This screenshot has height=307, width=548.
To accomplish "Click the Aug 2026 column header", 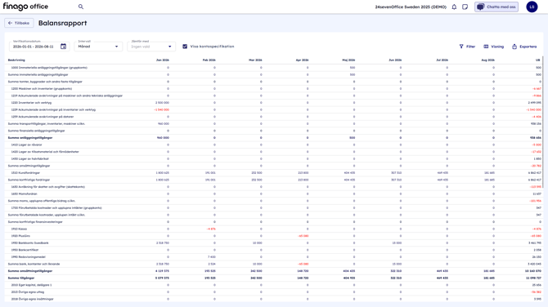I will pyautogui.click(x=488, y=60).
